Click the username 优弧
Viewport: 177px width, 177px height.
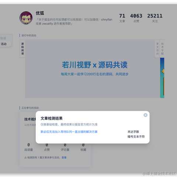40,13
